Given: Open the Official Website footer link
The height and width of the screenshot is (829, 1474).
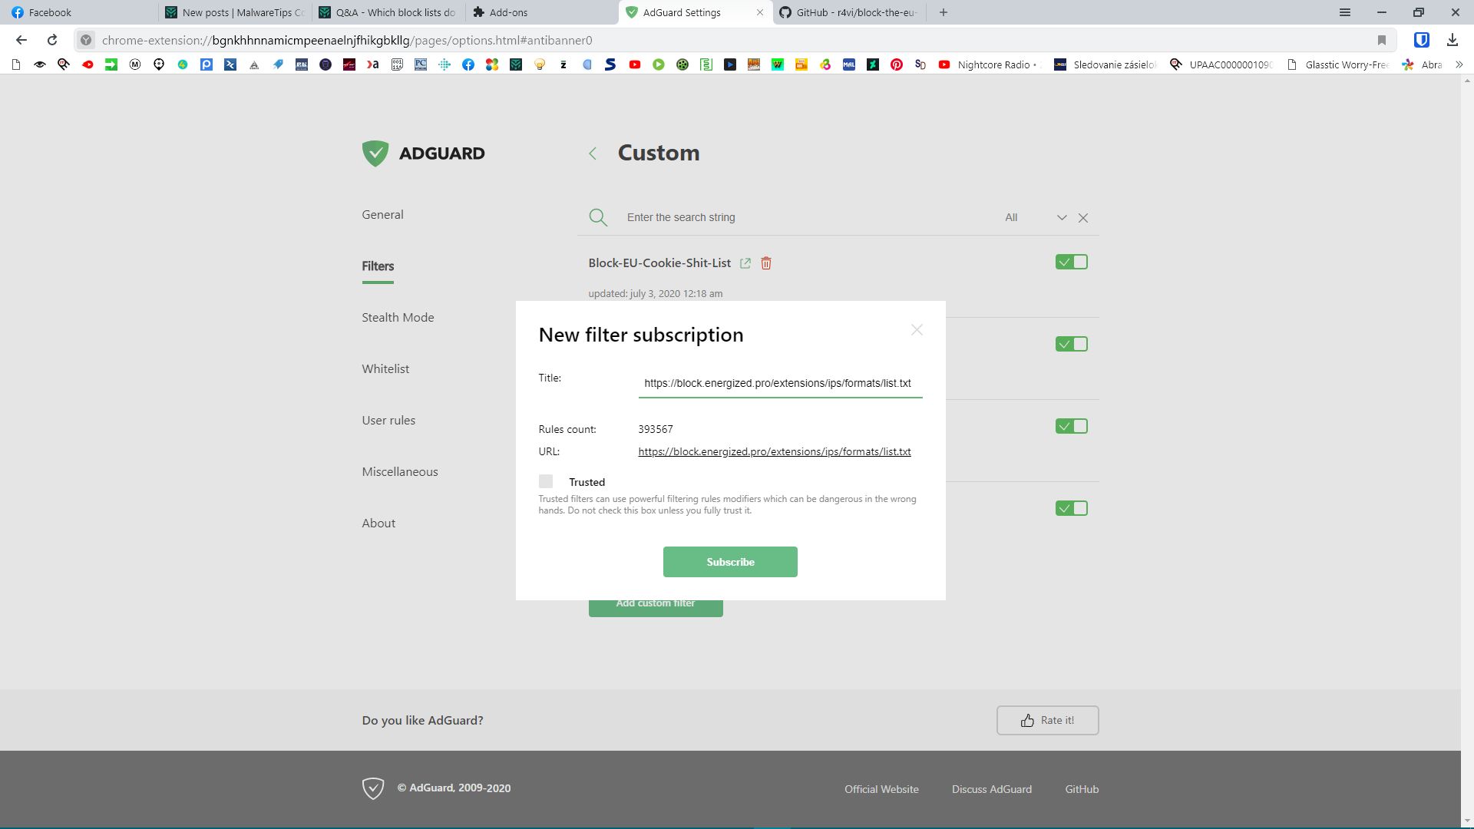Looking at the screenshot, I should [x=881, y=789].
